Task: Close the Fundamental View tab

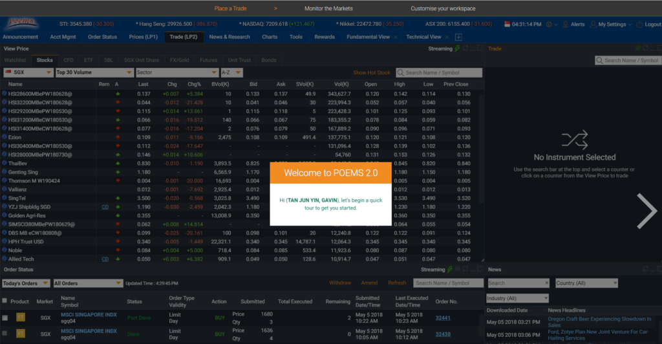Action: [x=396, y=37]
